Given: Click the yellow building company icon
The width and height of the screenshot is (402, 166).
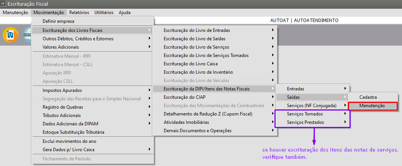Looking at the screenshot, I should (11, 35).
